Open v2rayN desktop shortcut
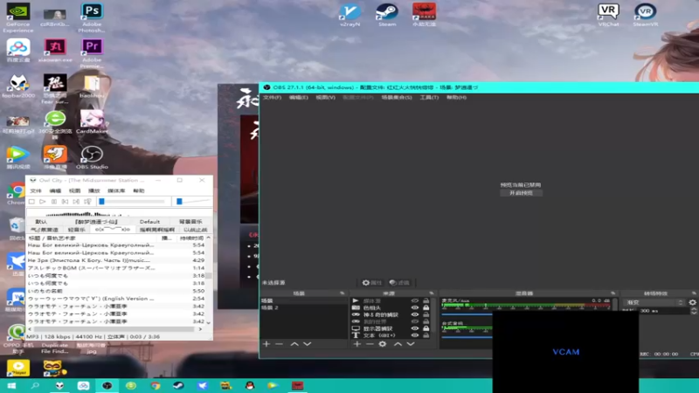Viewport: 699px width, 393px height. tap(350, 15)
